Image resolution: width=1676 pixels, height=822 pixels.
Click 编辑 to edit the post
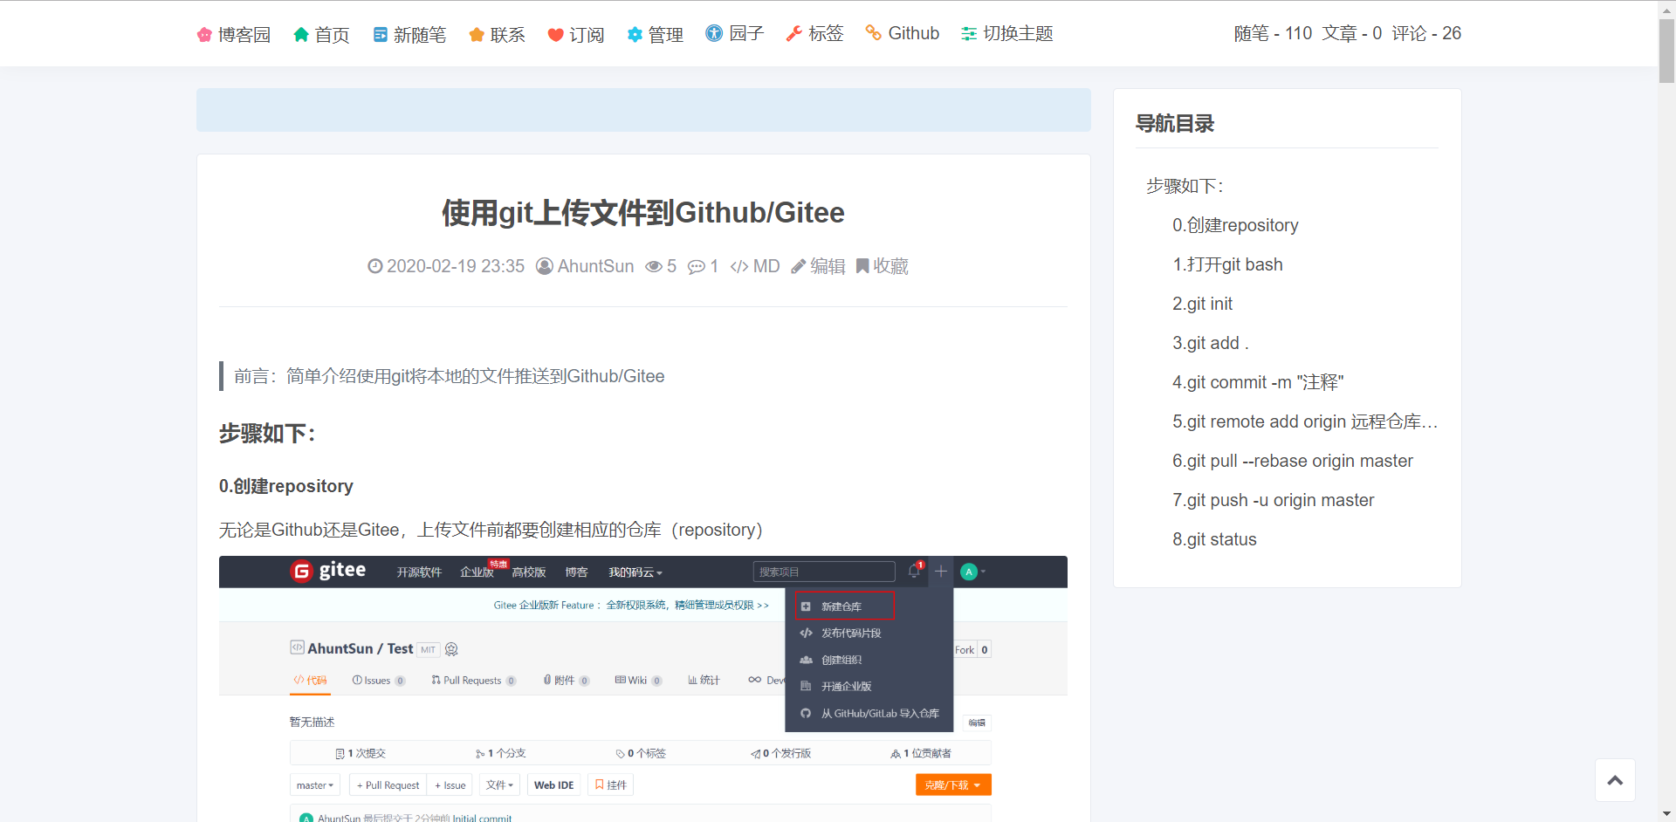[828, 266]
